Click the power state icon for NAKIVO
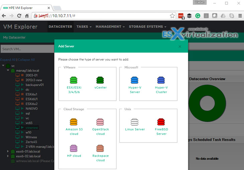Viewport: 244px width, 170px height. [x=22, y=109]
